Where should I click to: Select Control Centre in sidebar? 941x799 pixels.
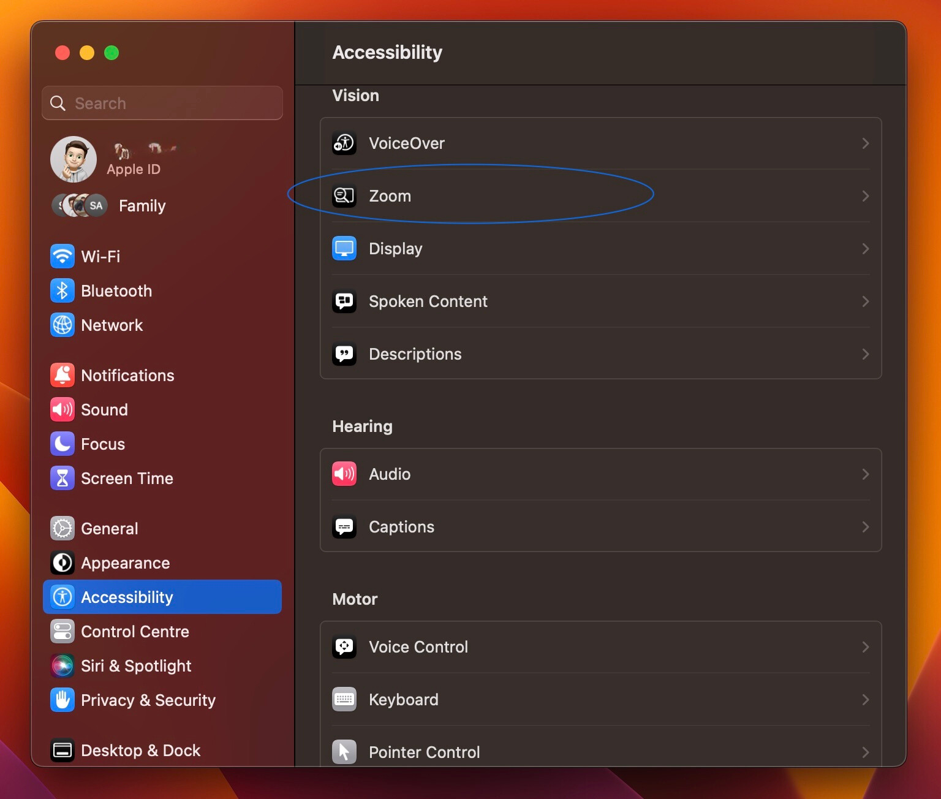(162, 631)
